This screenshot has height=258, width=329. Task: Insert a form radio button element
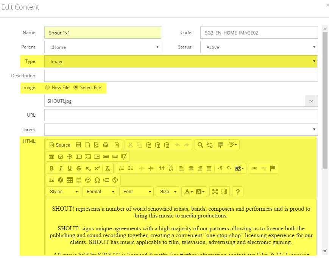point(70,156)
